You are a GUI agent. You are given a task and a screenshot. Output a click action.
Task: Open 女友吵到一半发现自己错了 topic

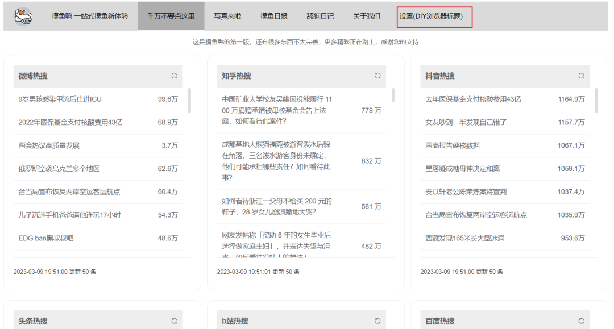click(466, 122)
